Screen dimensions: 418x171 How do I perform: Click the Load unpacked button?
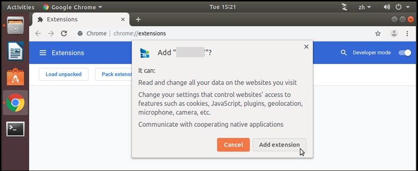[63, 74]
